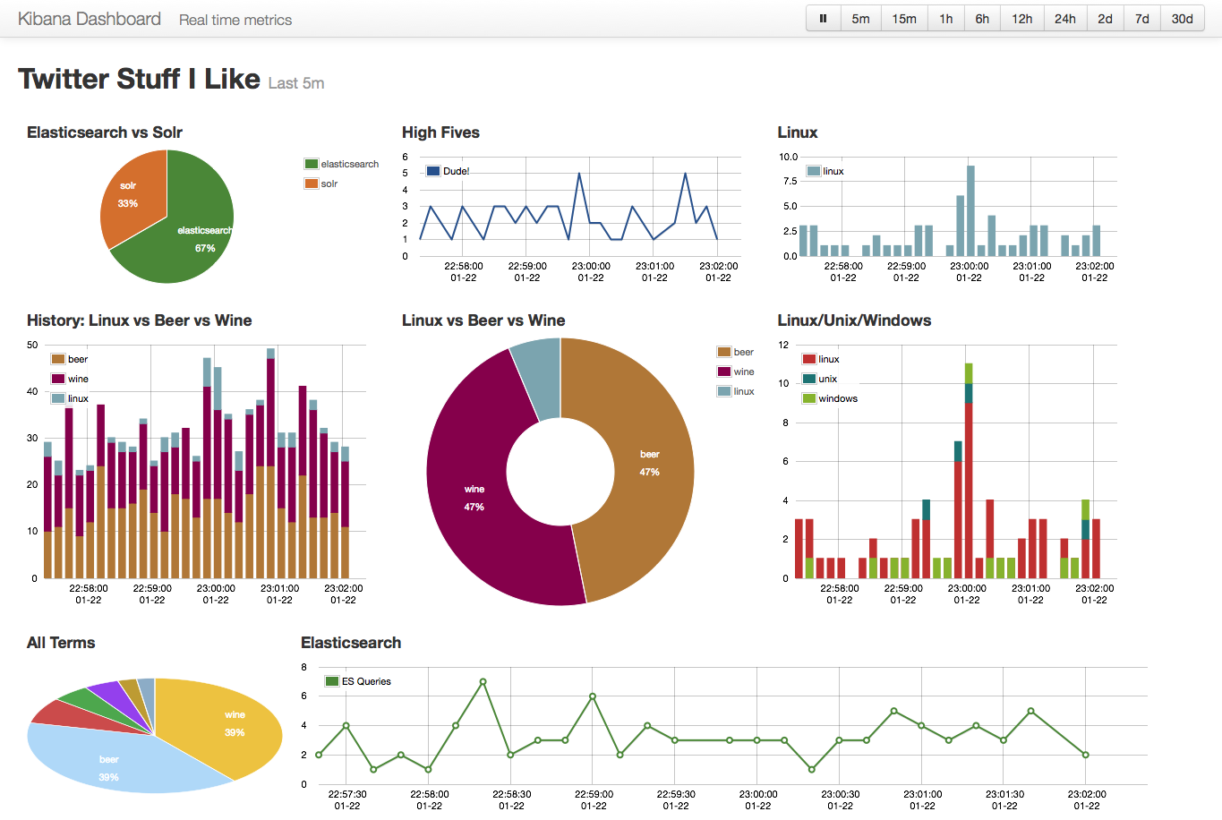The image size is (1222, 820).
Task: Click the All Terms panel title
Action: (x=61, y=643)
